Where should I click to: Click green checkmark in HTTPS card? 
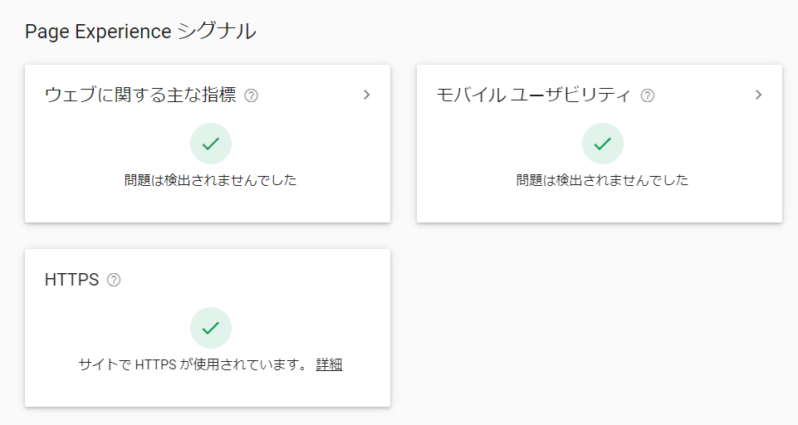pyautogui.click(x=211, y=328)
